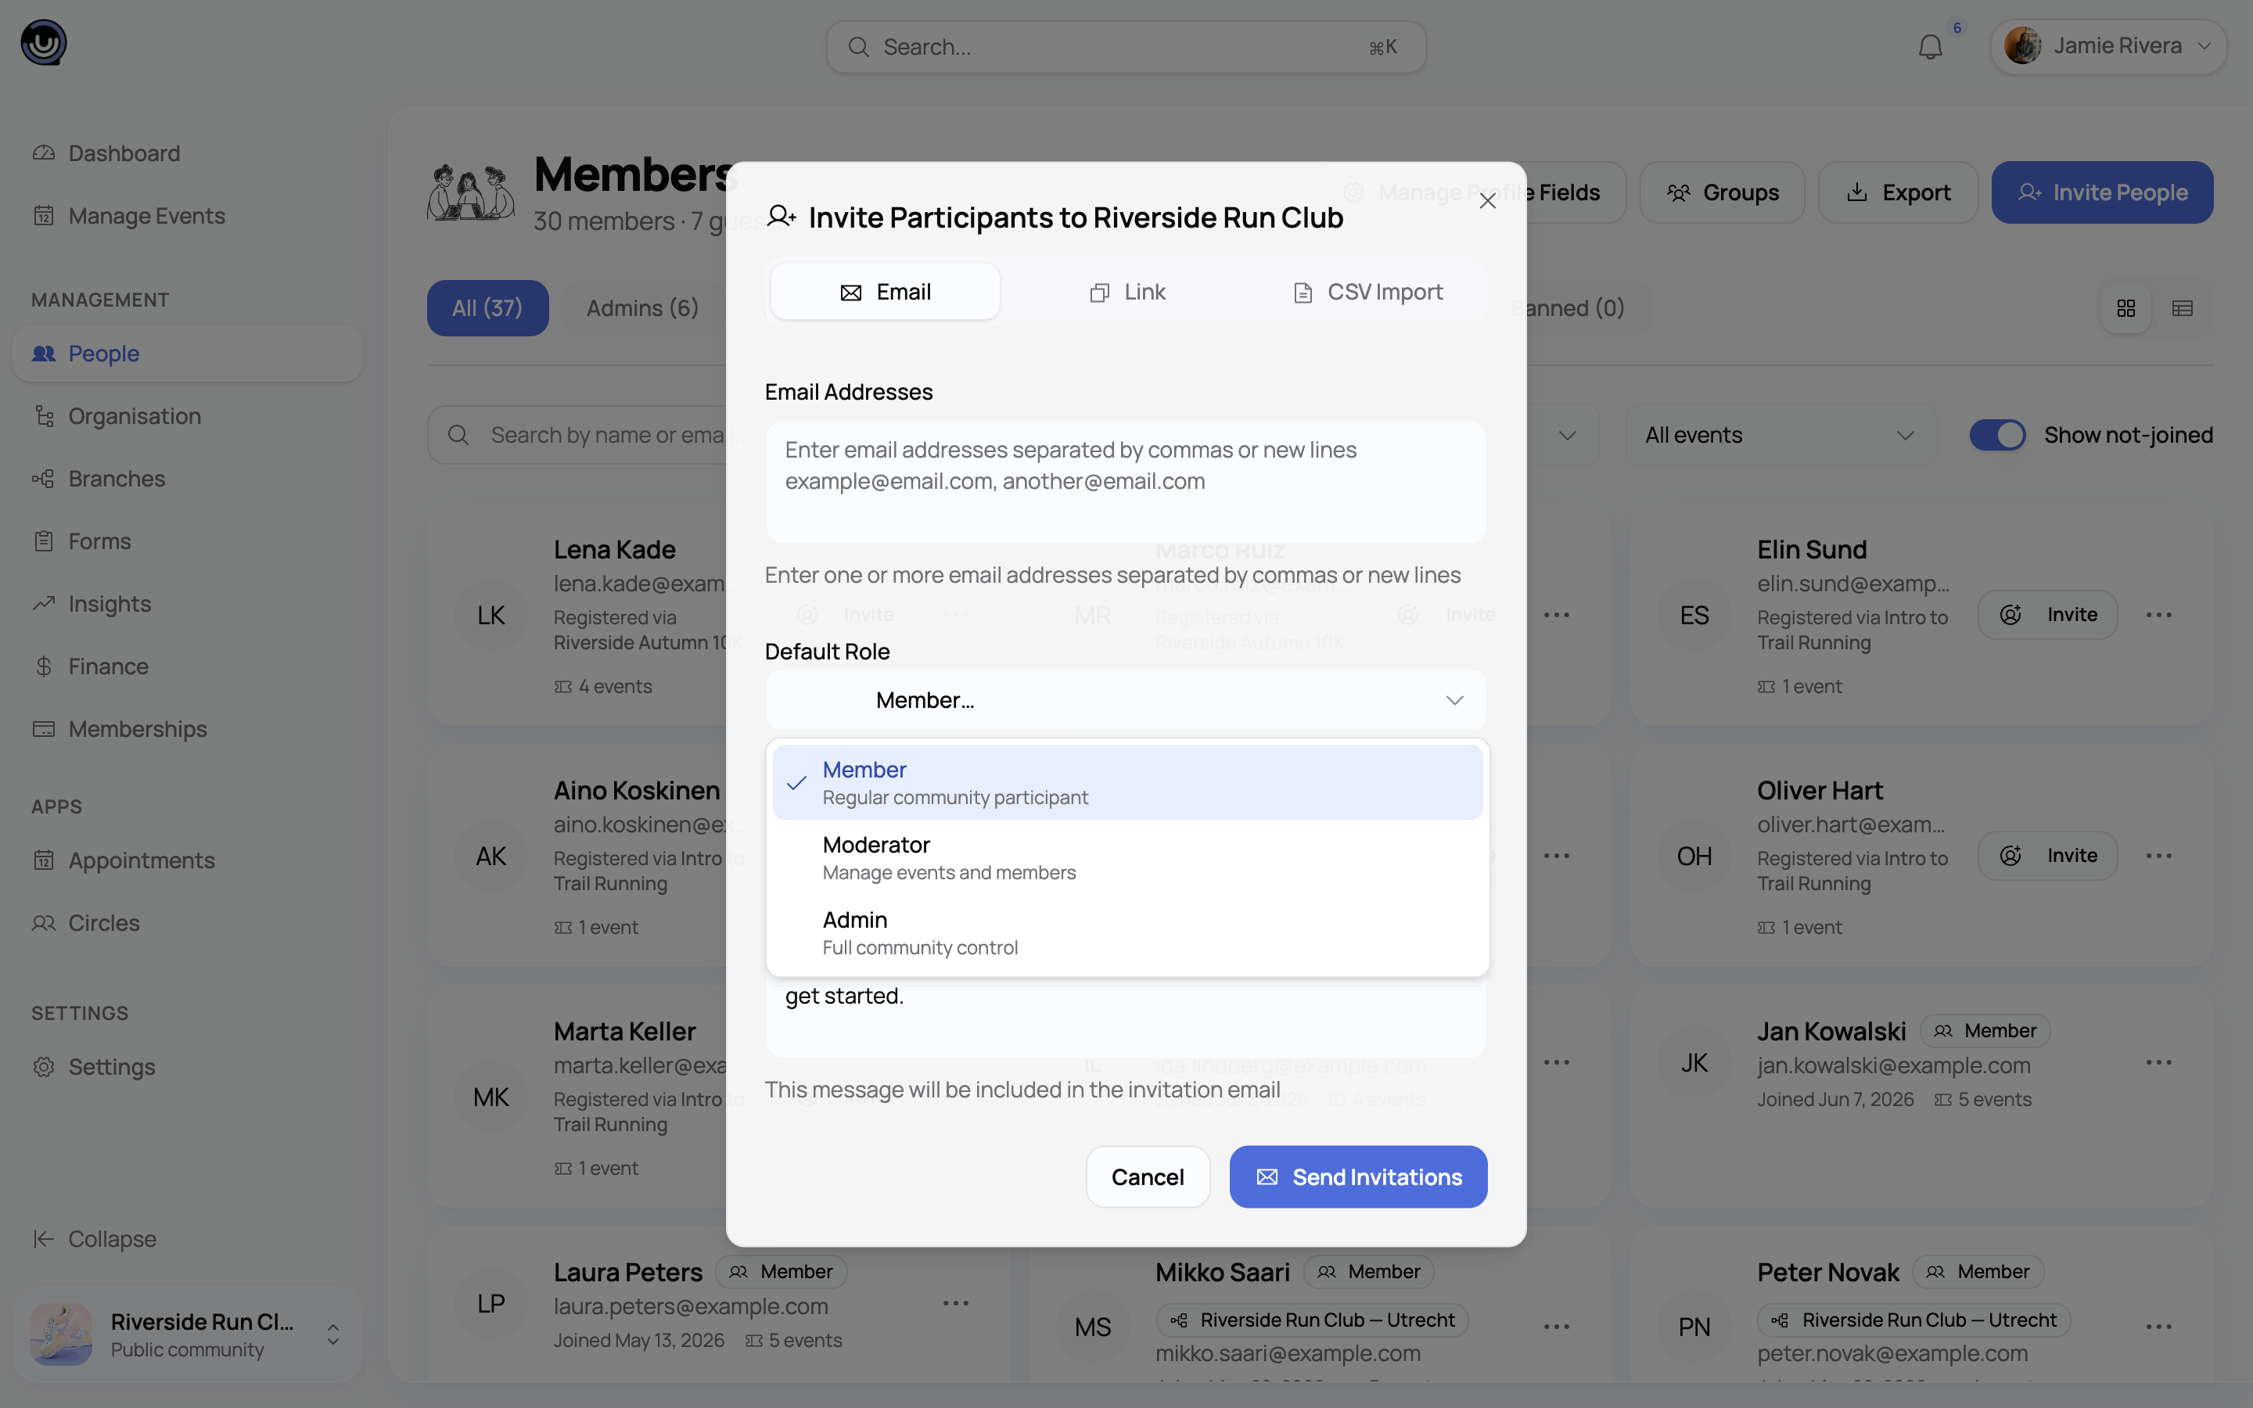Switch to the Email invite tab
This screenshot has width=2253, height=1408.
[885, 293]
